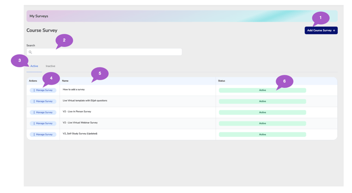Click the My Surveys banner title
The width and height of the screenshot is (352, 193).
pyautogui.click(x=39, y=16)
